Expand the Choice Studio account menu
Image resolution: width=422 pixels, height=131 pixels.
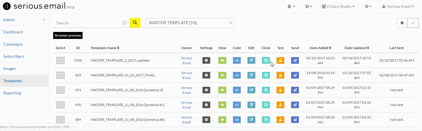click(338, 6)
